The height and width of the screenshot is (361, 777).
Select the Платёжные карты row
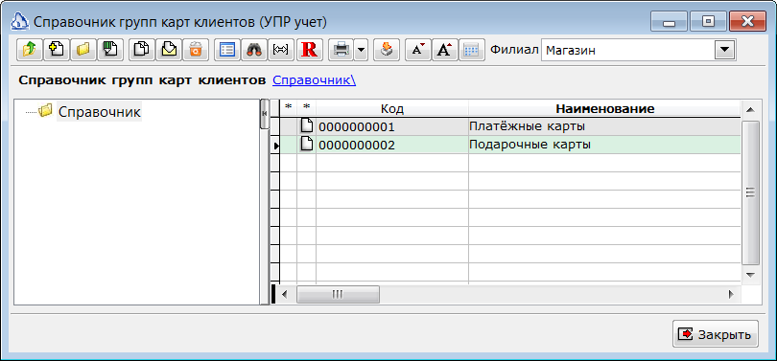point(510,126)
